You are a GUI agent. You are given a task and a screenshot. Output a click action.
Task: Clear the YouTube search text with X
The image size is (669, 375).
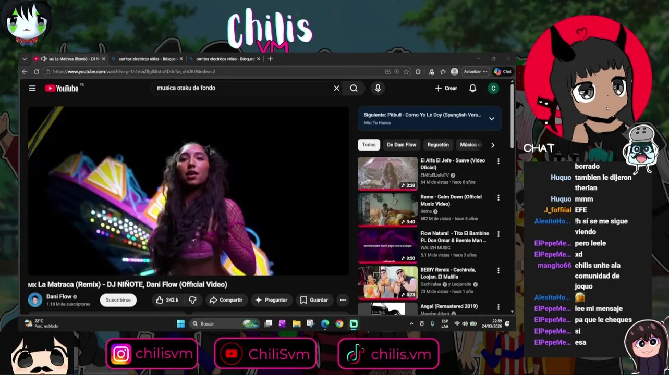[336, 88]
